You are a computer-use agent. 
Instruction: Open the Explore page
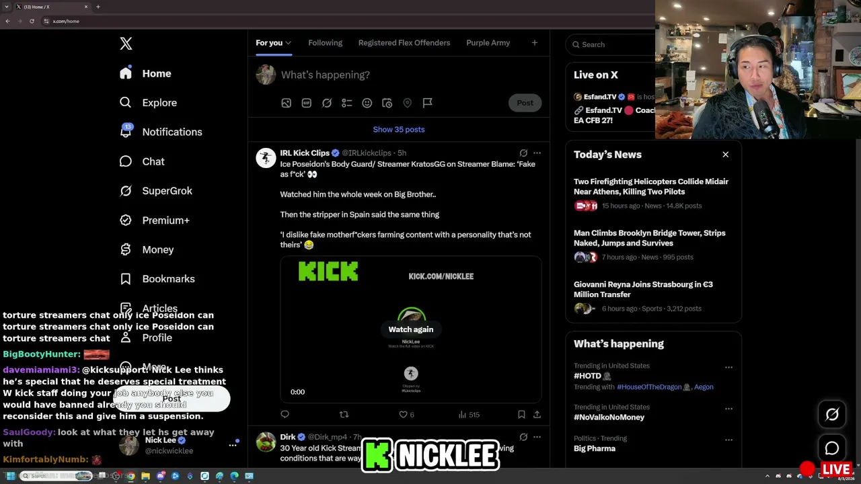click(148, 103)
